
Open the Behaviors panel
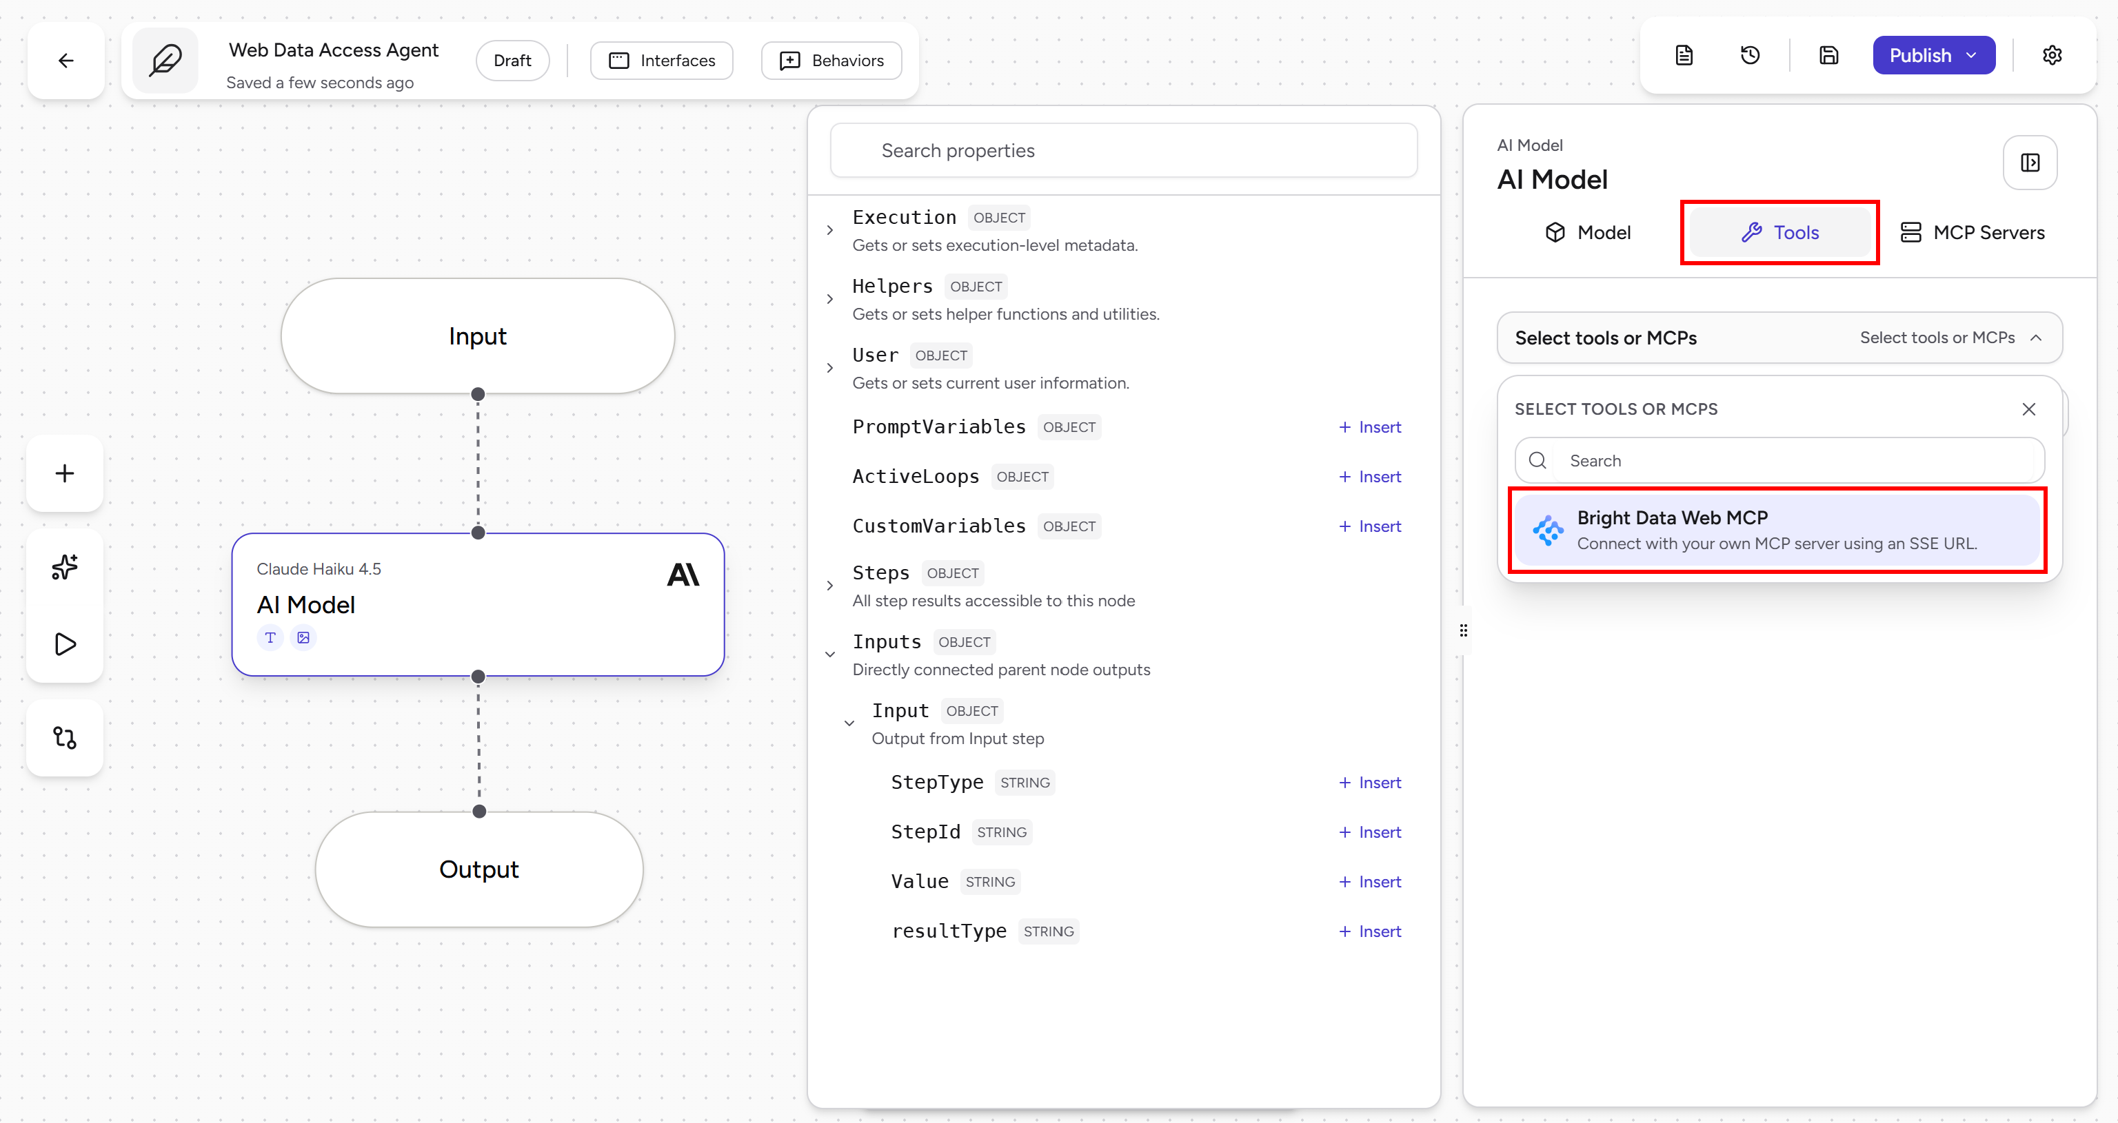click(x=831, y=60)
